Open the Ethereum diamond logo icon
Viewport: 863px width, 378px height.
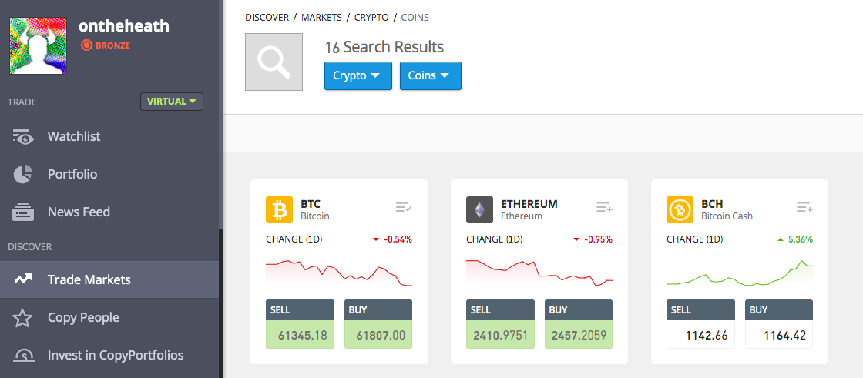(479, 209)
